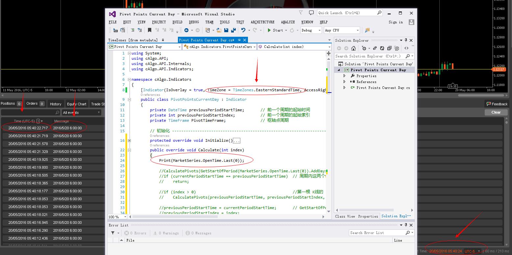
Task: Click the Search Solution Explorer field
Action: coord(374,56)
